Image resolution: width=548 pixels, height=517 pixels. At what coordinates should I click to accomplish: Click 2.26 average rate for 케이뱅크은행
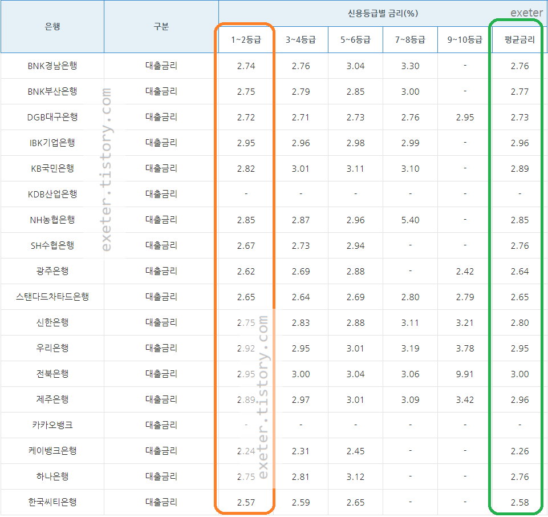(x=519, y=451)
